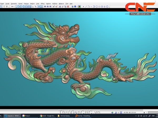Image resolution: width=158 pixels, height=118 pixels.
Task: Select the rectangle drawing tool
Action: (x=102, y=7)
